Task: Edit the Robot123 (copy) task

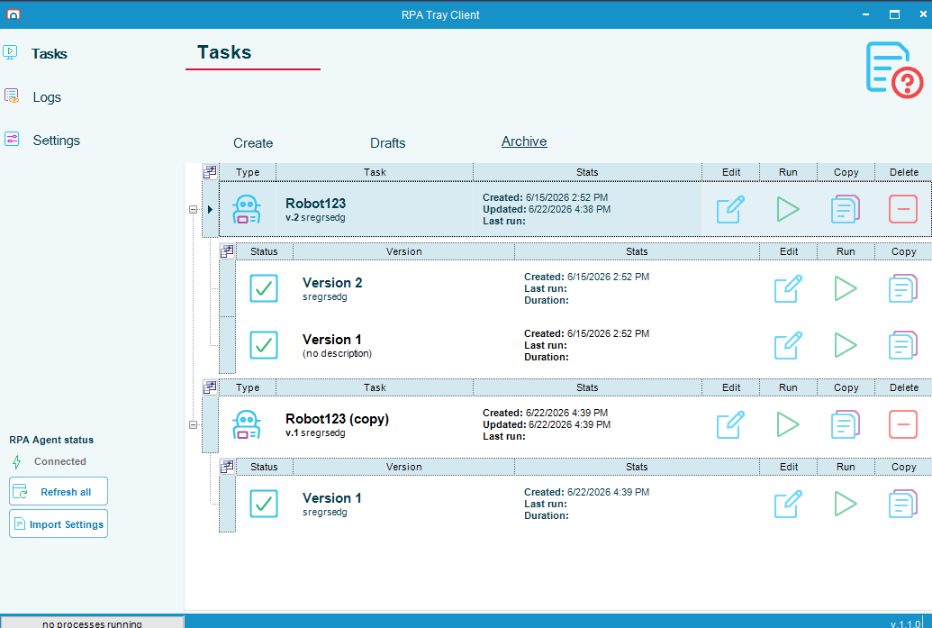Action: (x=730, y=424)
